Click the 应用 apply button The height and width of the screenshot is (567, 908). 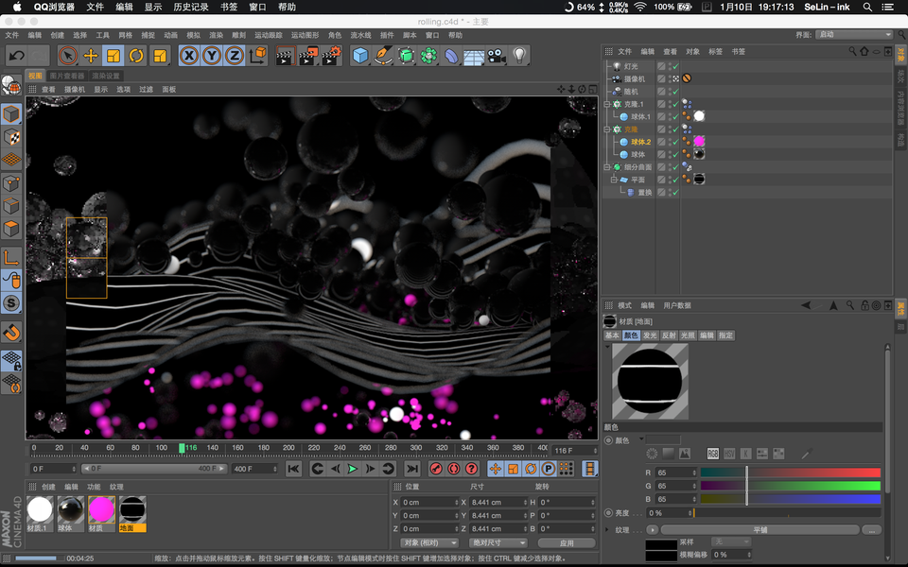point(567,542)
